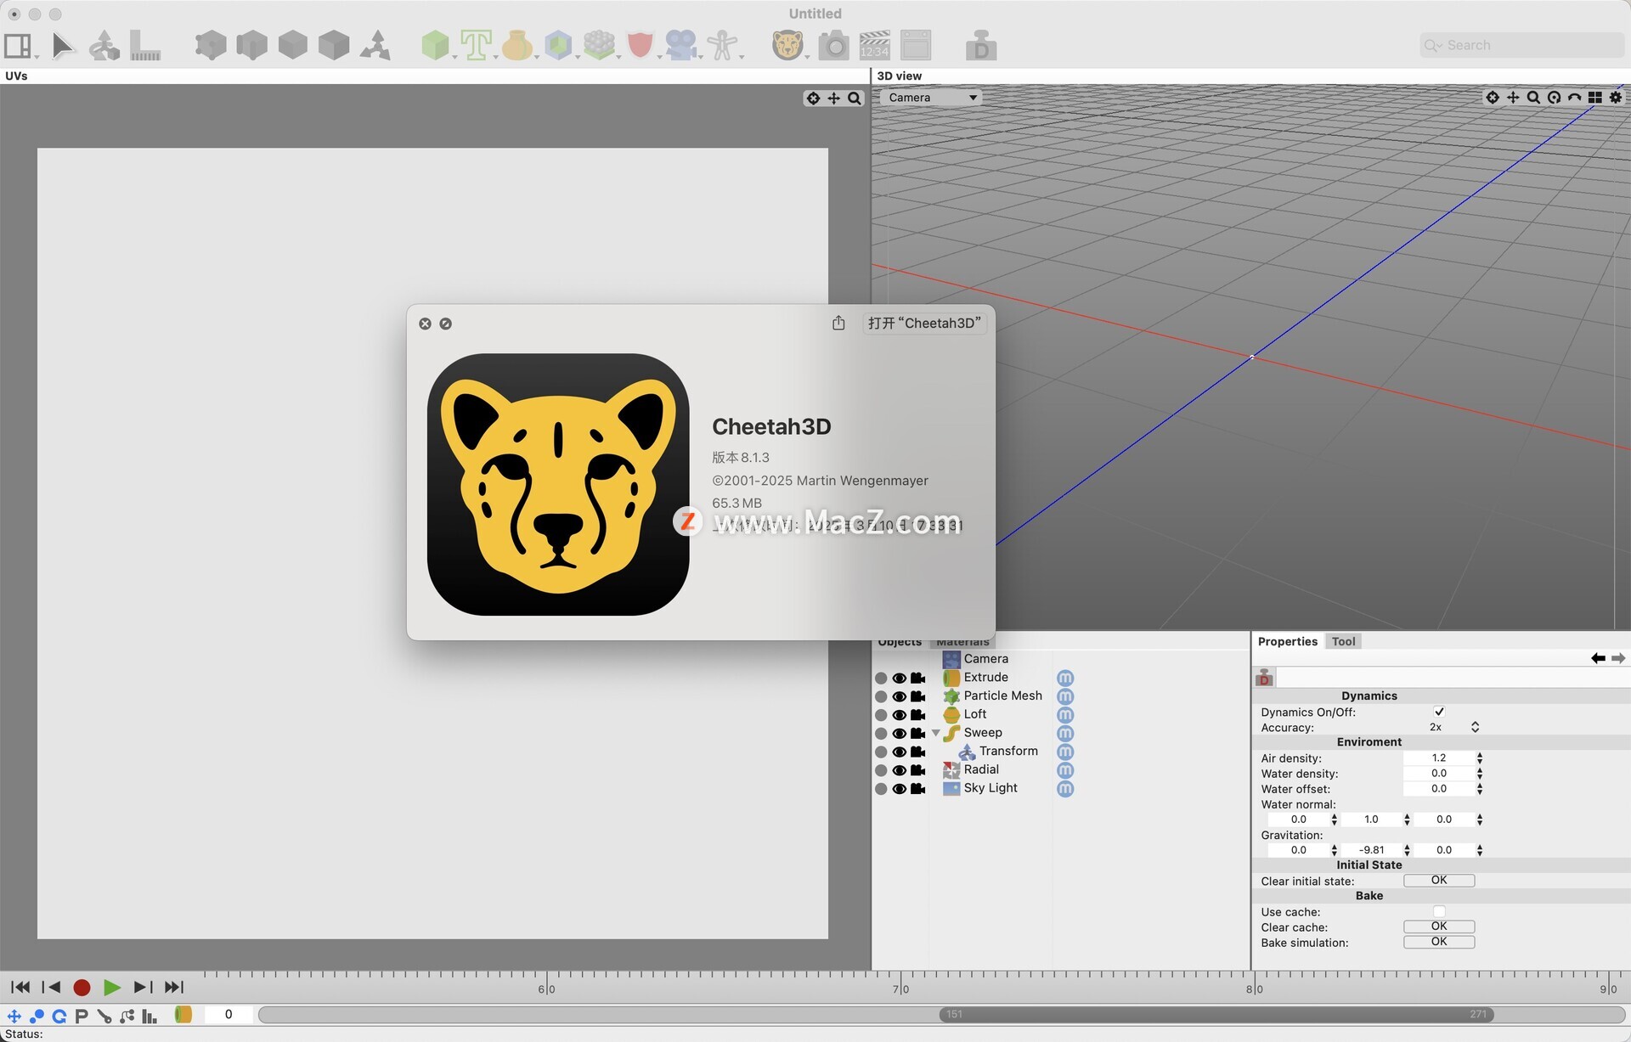Select the arrow selection tool
Viewport: 1631px width, 1042px height.
tap(62, 45)
